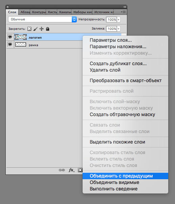
Task: Open the Layers panel options menu icon
Action: tap(123, 12)
